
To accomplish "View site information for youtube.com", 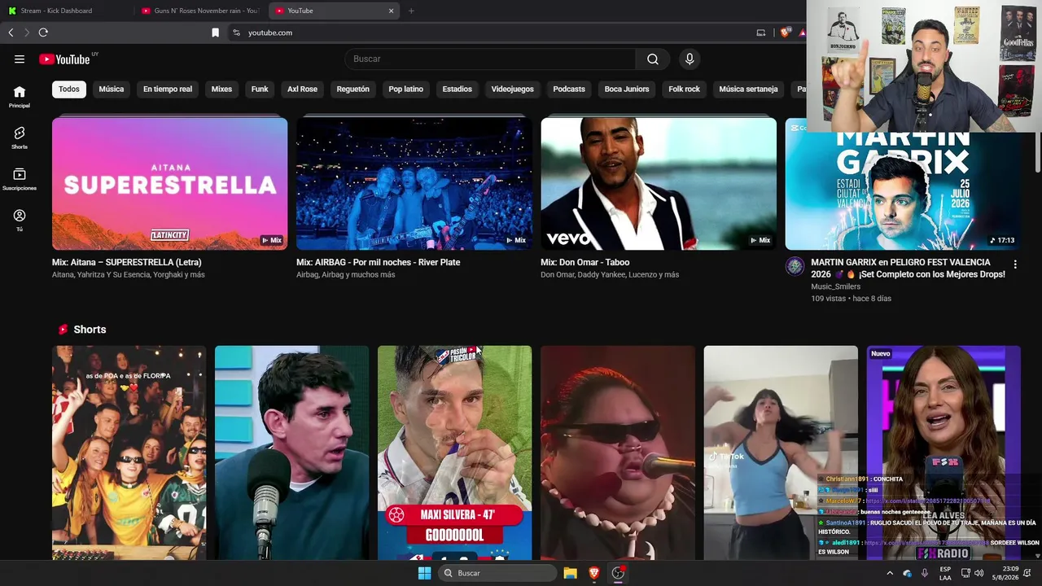I will click(236, 33).
